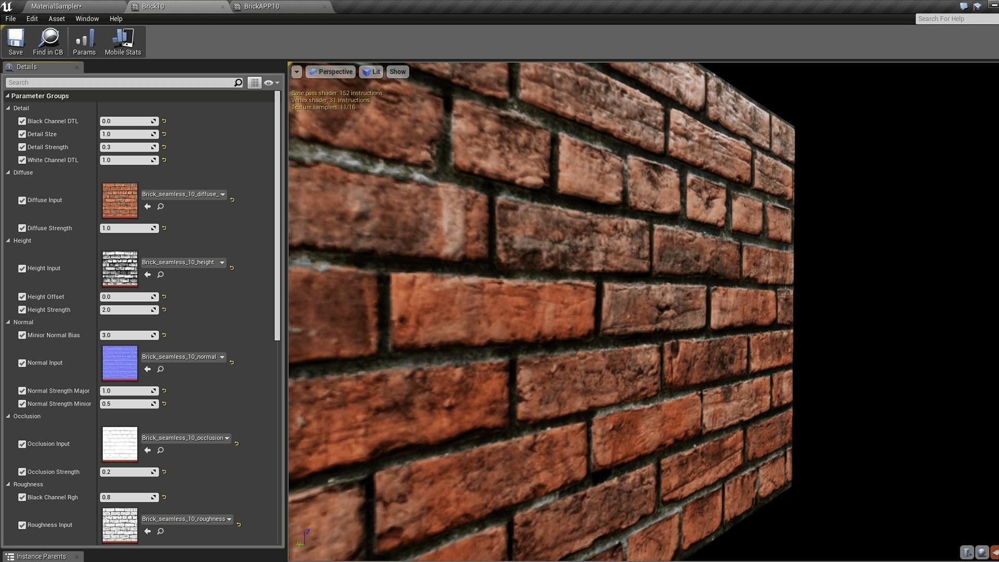Close the Details panel tab
The image size is (999, 562).
(x=76, y=67)
